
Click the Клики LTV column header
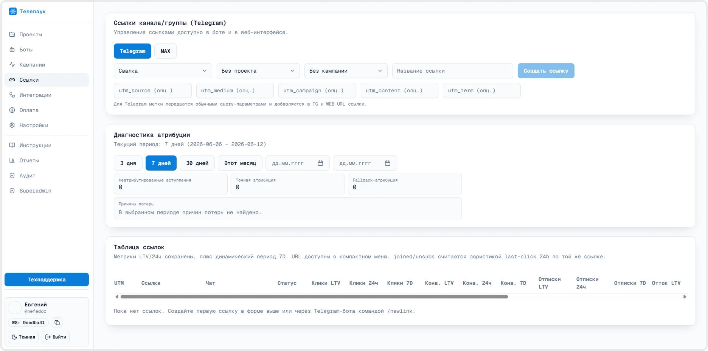[326, 283]
